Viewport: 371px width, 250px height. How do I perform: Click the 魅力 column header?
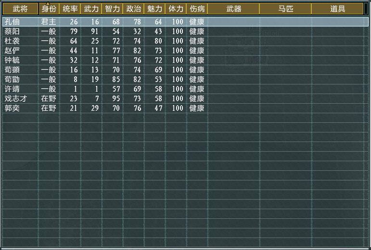(x=154, y=9)
